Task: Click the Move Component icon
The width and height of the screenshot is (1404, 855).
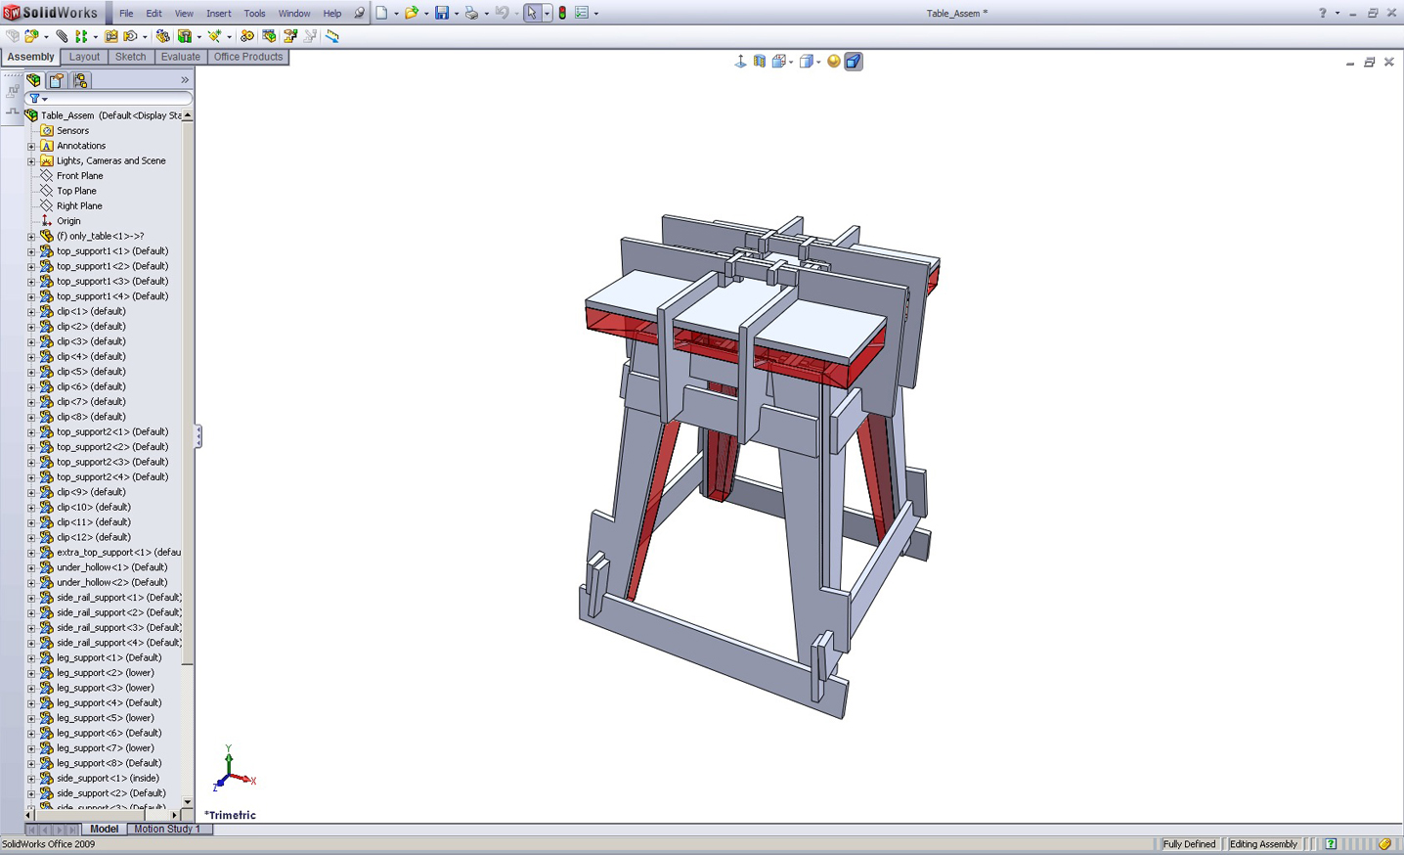Action: (x=131, y=36)
